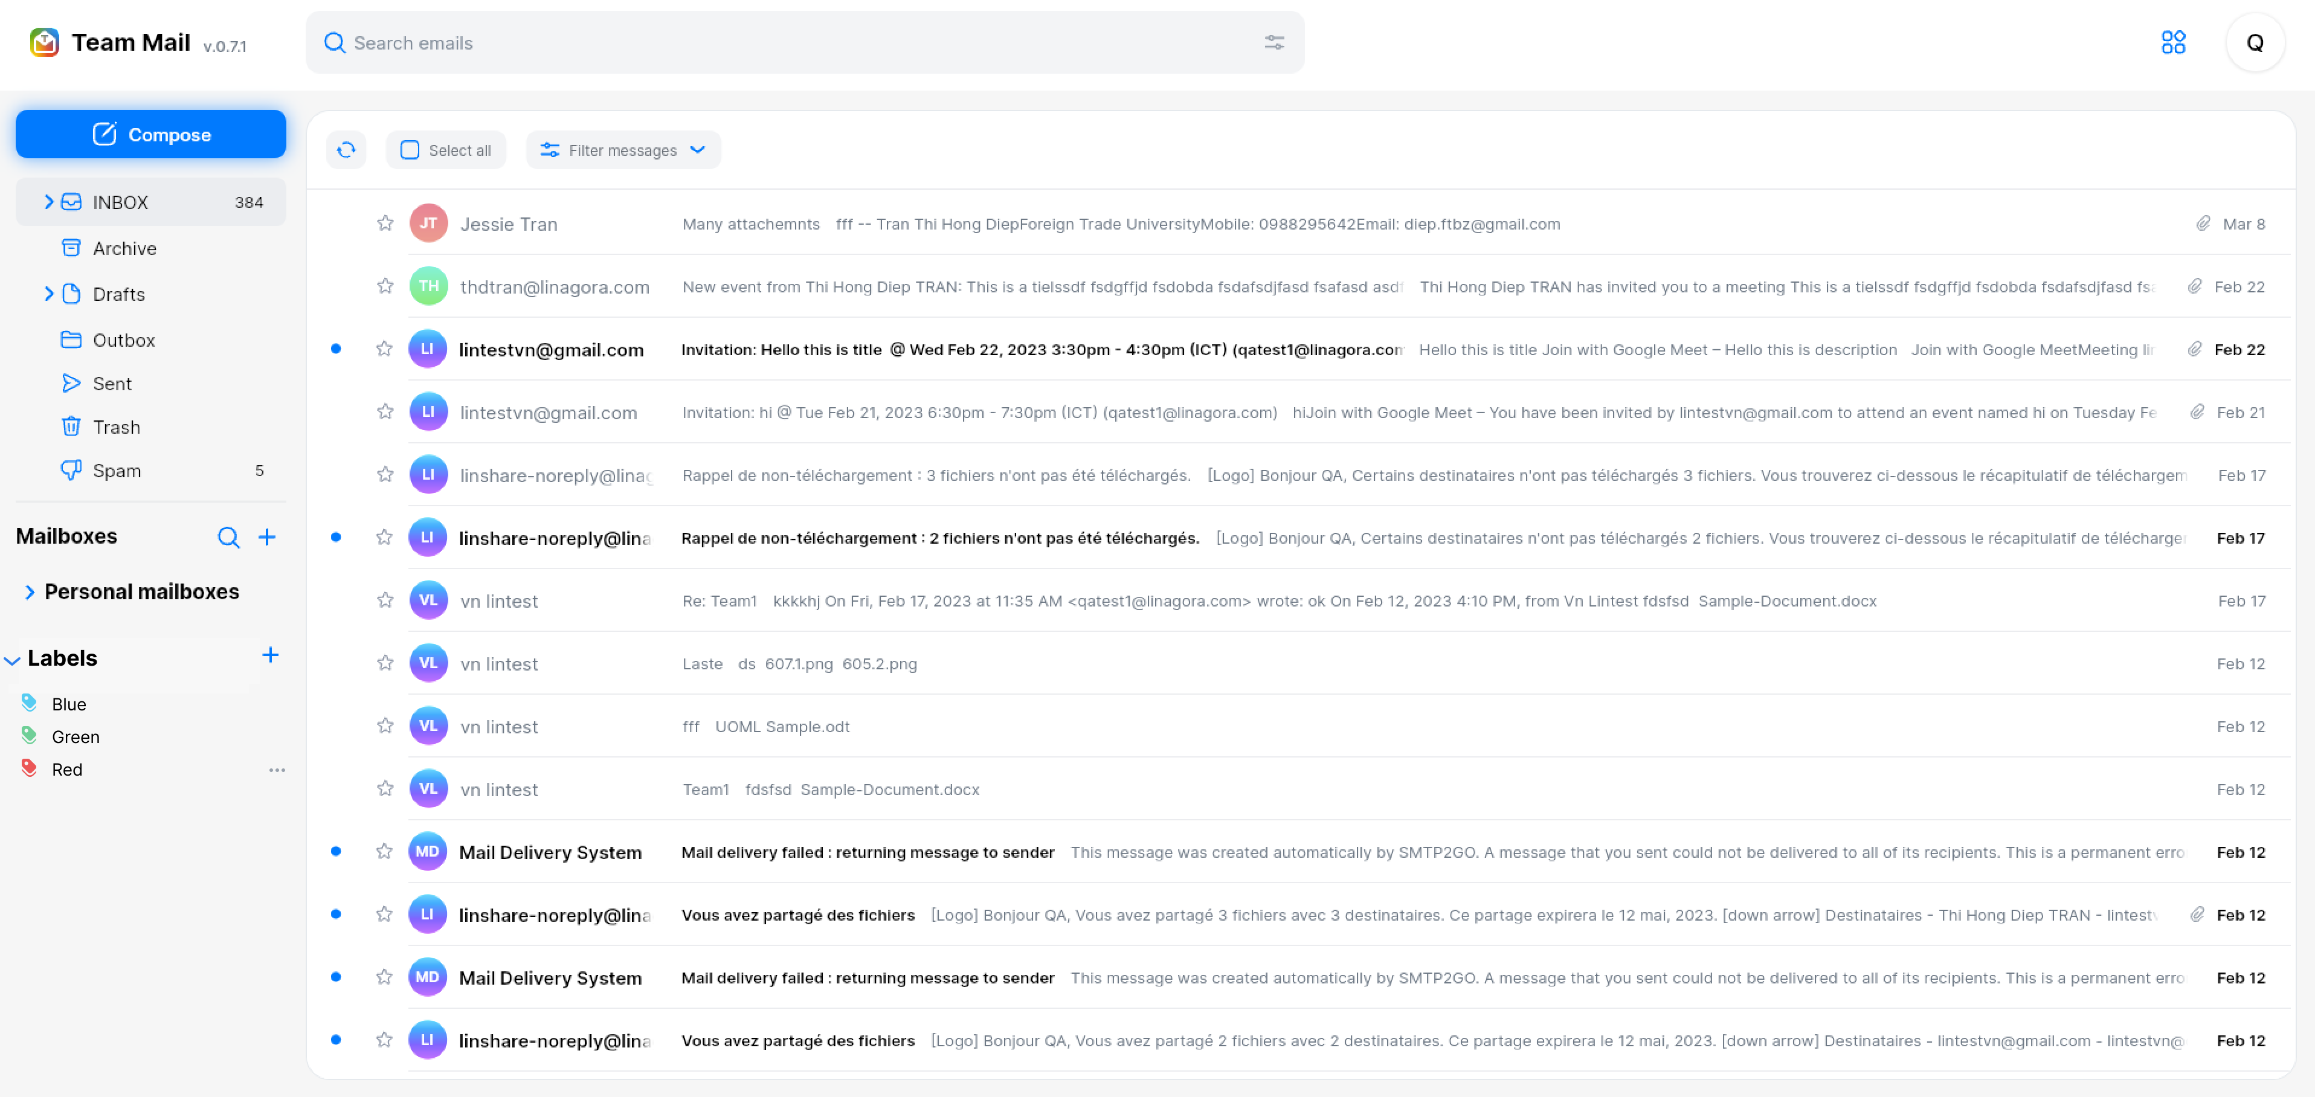Star the thdtran@linagora.com email
Viewport: 2315px width, 1097px height.
tap(385, 286)
